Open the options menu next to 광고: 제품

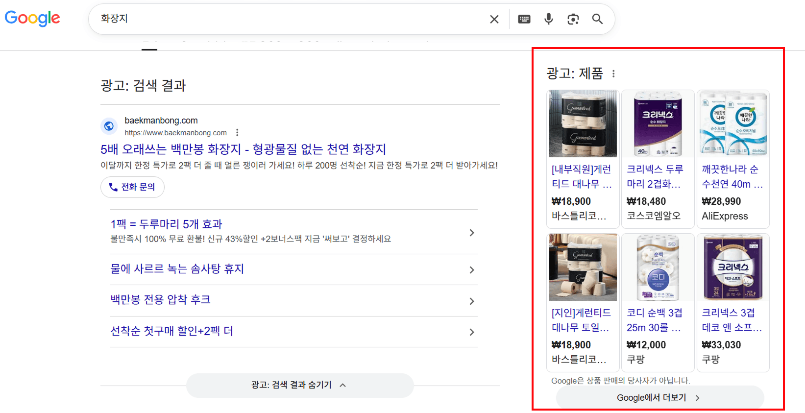pyautogui.click(x=613, y=73)
